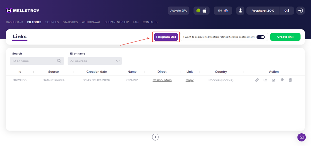Click the edit pencil icon for CPARIP
This screenshot has width=311, height=146.
274,80
